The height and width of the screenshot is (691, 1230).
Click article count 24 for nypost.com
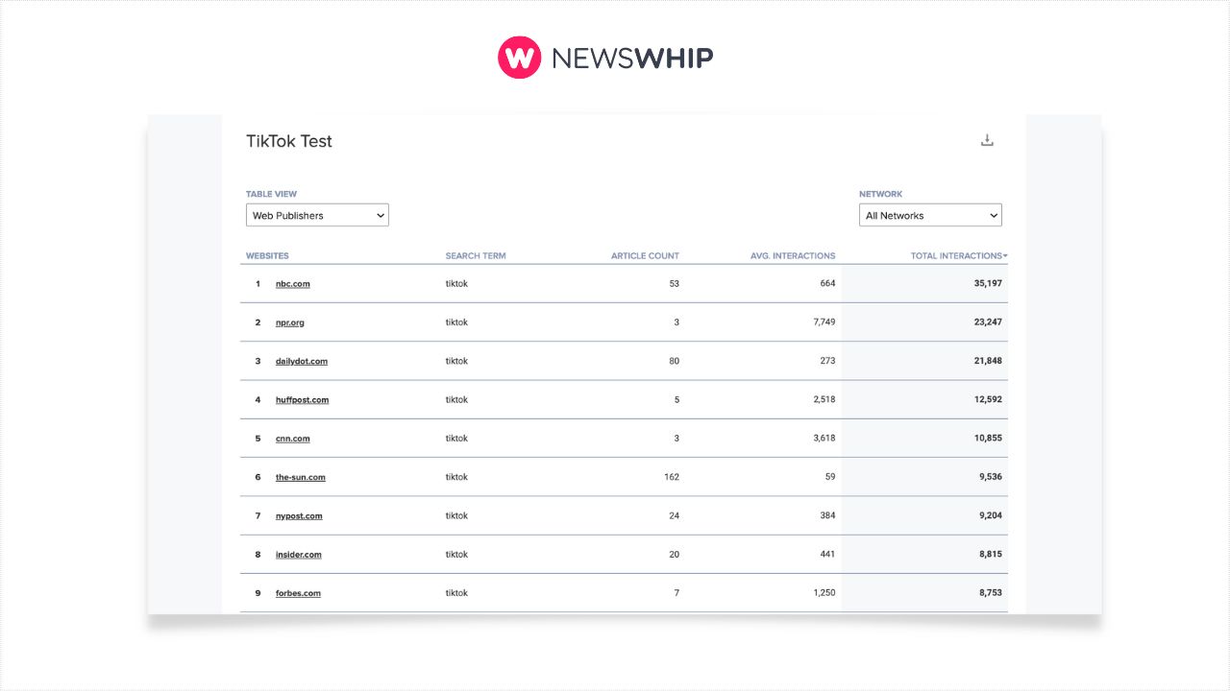(x=674, y=515)
